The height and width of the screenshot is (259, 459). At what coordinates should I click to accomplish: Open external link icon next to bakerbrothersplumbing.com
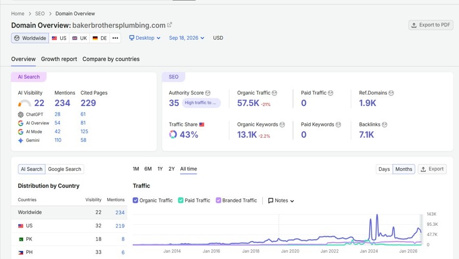[x=170, y=25]
